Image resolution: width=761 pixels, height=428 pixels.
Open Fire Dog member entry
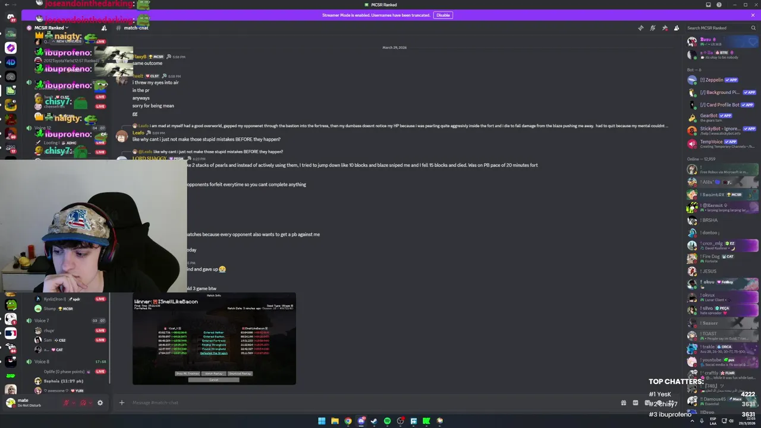pyautogui.click(x=722, y=258)
